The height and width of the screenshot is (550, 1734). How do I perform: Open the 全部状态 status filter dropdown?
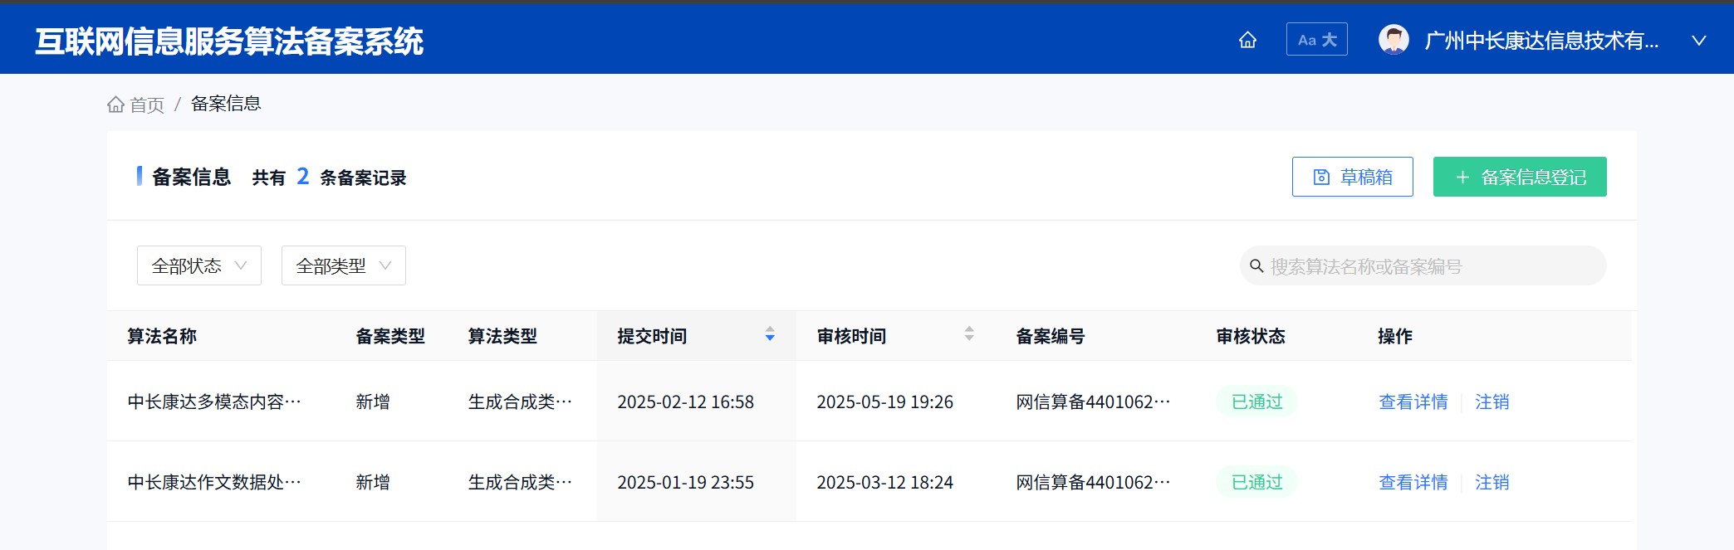tap(198, 265)
